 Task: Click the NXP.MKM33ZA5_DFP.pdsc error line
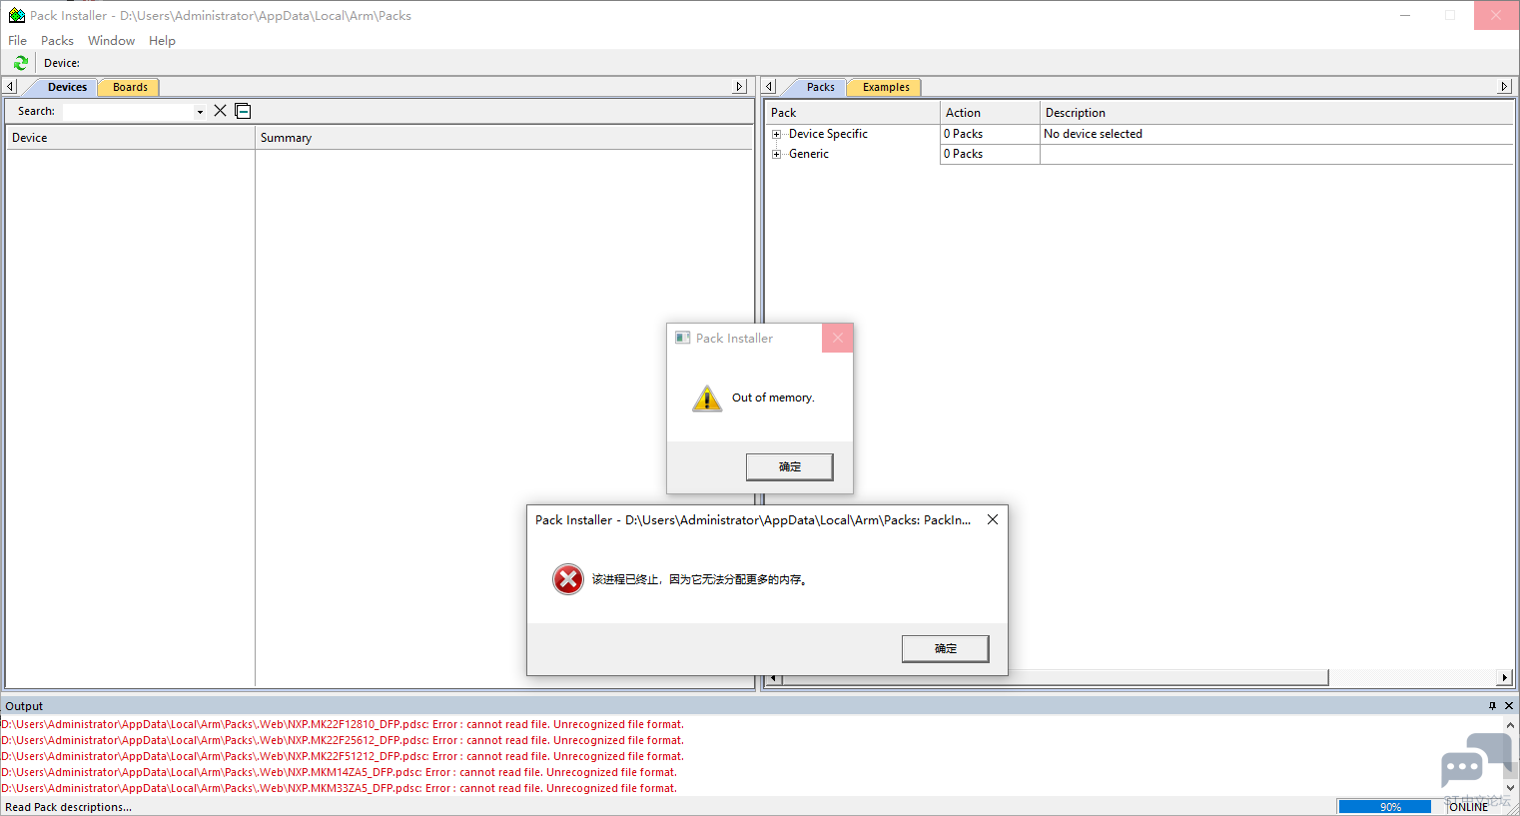340,789
